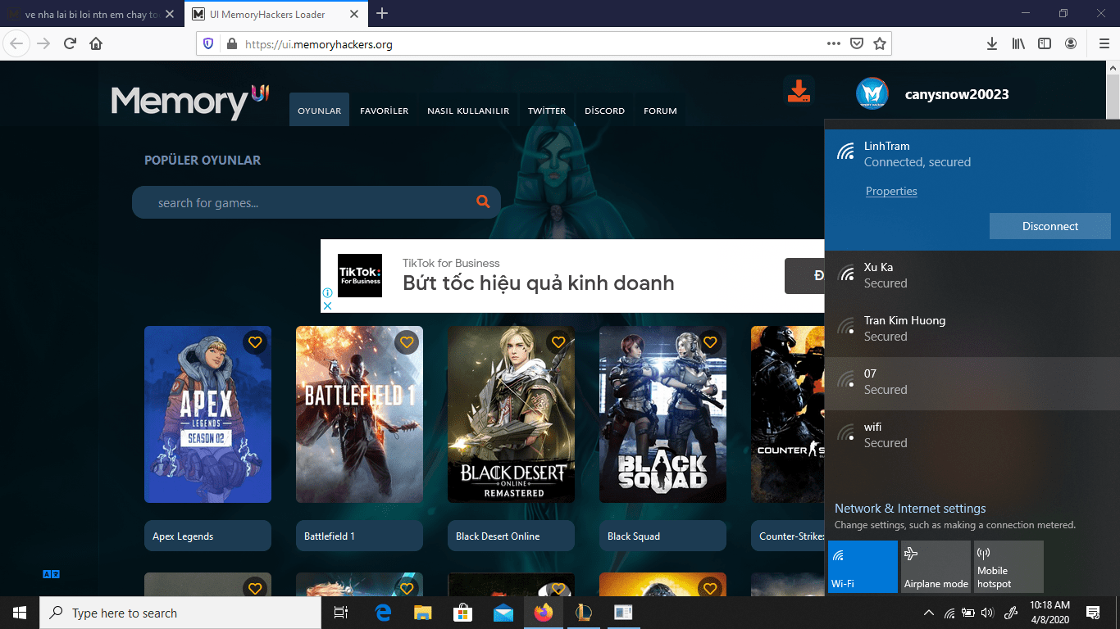The width and height of the screenshot is (1120, 629).
Task: Select the OYUNLAR menu item
Action: tap(319, 110)
